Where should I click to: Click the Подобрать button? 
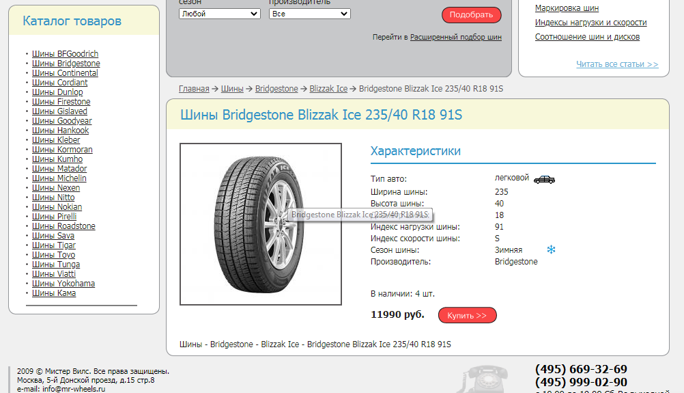click(x=472, y=15)
